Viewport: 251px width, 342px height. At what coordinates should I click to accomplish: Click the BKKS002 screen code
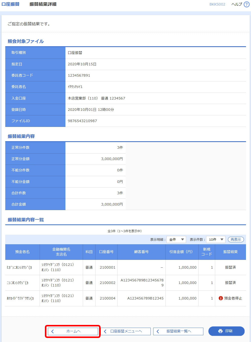pos(217,4)
